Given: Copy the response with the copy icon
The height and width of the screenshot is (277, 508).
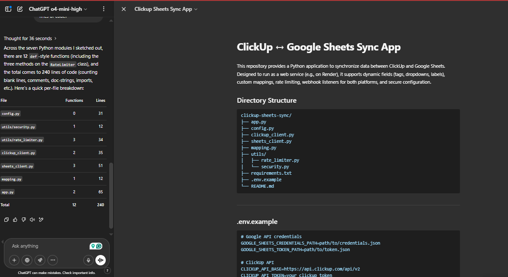Looking at the screenshot, I should 6,220.
